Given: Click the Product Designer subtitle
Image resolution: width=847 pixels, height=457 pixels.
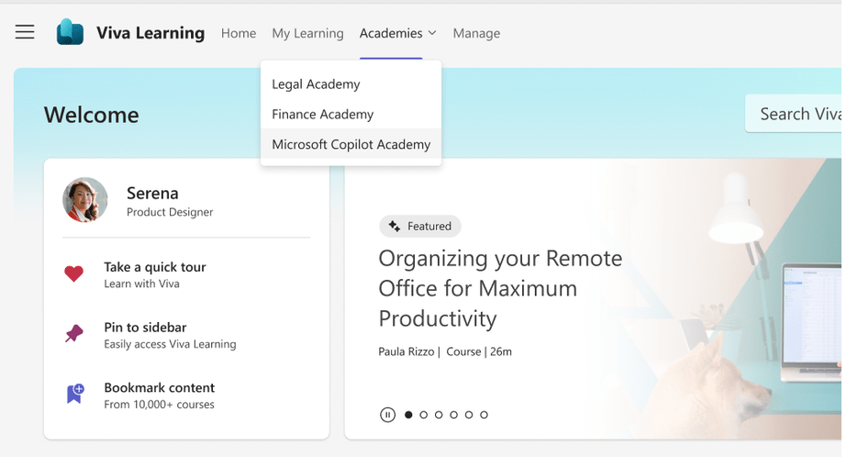Looking at the screenshot, I should pyautogui.click(x=170, y=212).
